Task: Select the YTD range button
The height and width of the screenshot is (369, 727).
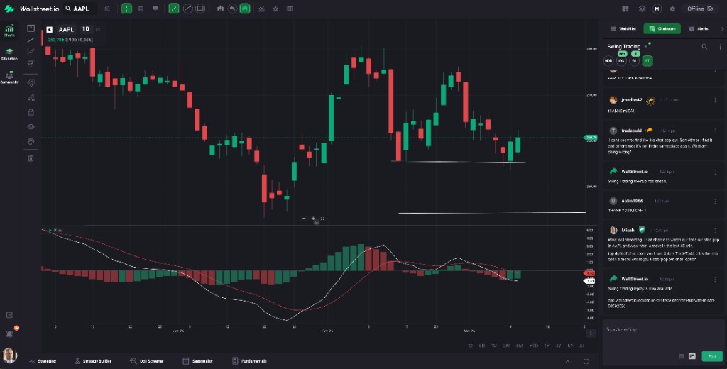Action: [533, 346]
